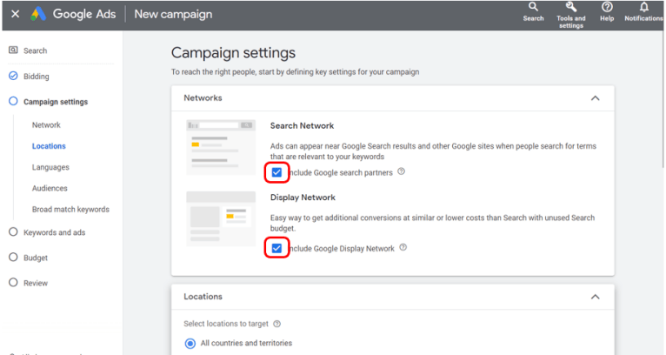Click the Display Network heading

303,198
